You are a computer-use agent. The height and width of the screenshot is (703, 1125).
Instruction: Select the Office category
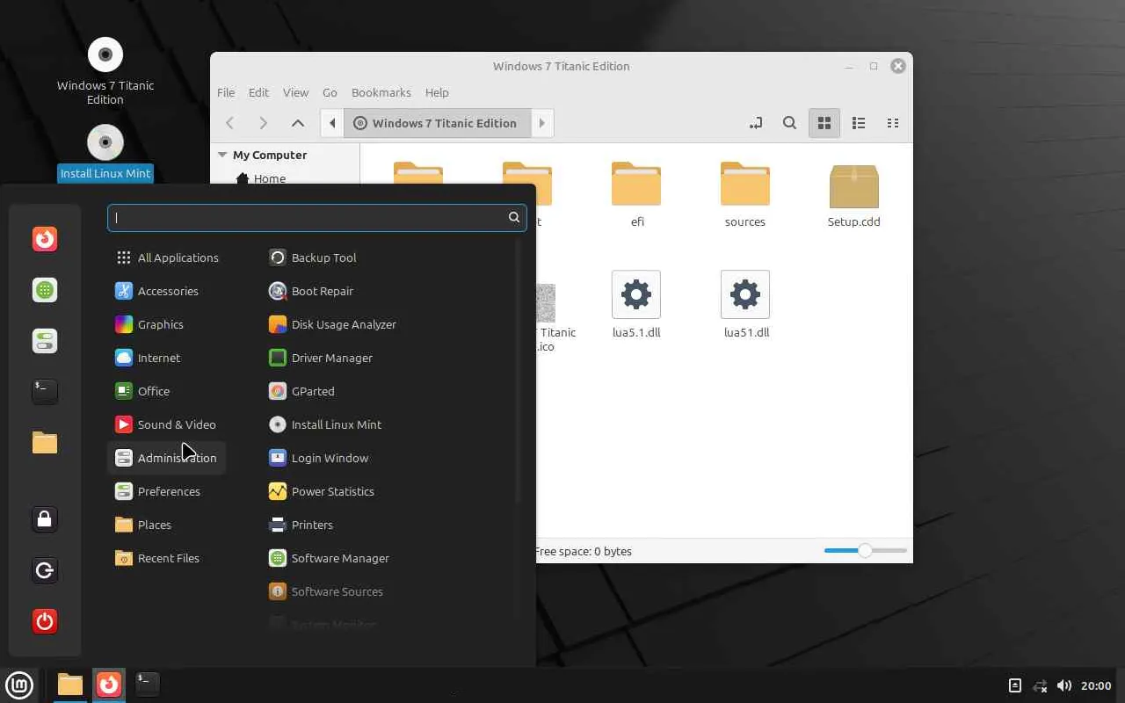pos(167,391)
